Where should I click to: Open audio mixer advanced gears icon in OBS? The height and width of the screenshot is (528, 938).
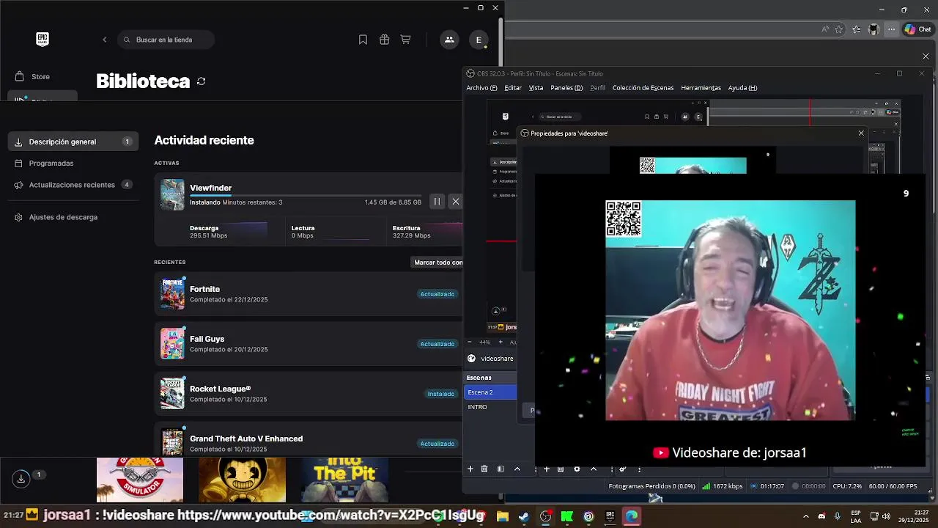[622, 469]
